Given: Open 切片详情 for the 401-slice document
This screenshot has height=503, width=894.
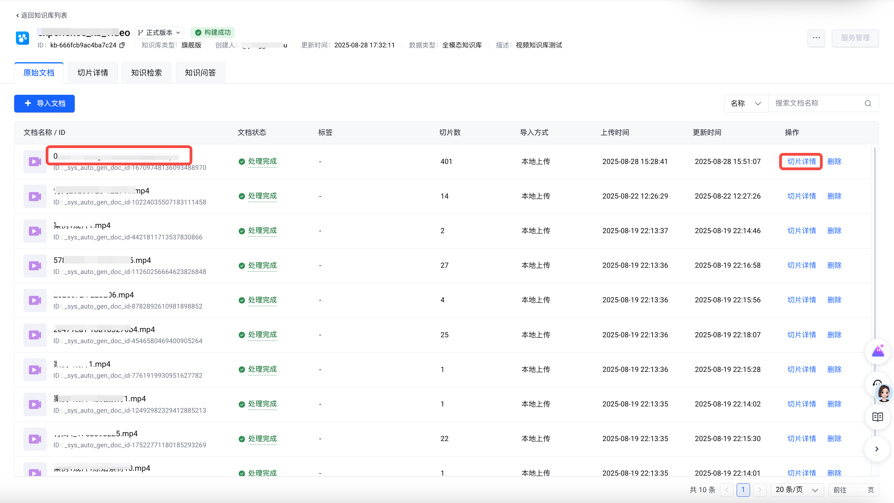Looking at the screenshot, I should 801,162.
